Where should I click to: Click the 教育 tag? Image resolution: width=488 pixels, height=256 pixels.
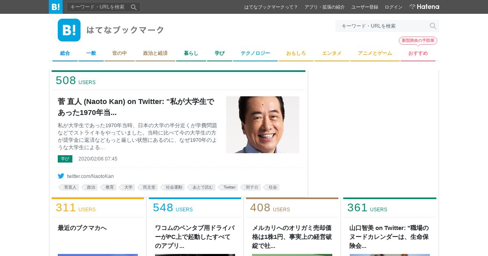[109, 187]
